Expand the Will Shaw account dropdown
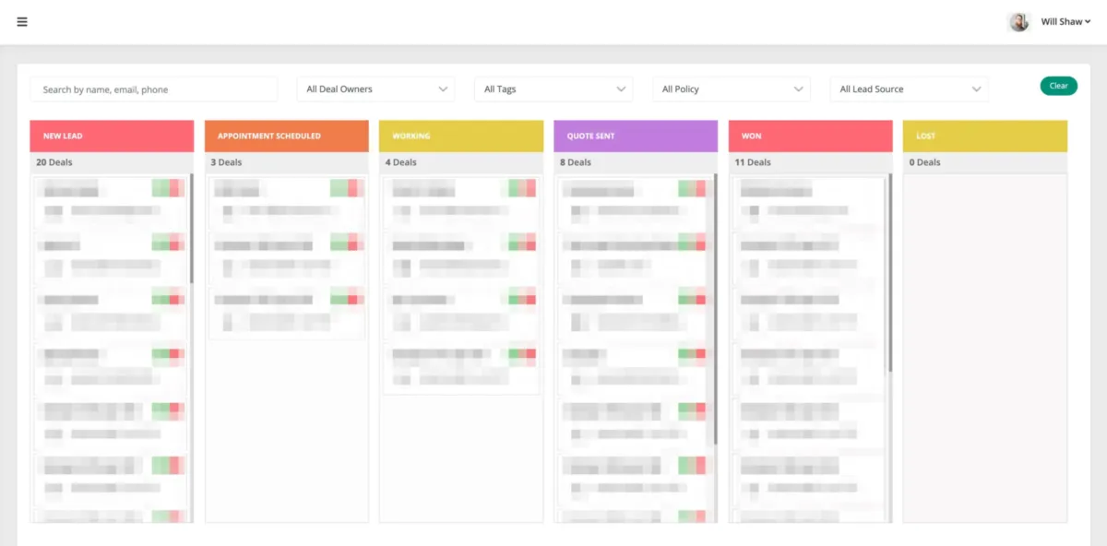The height and width of the screenshot is (546, 1107). (1066, 22)
